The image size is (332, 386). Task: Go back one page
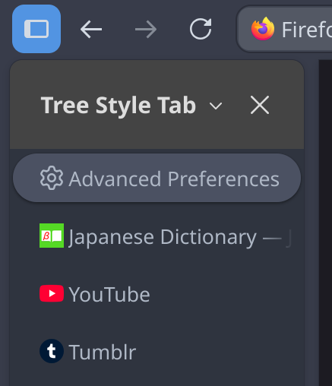[x=91, y=30]
